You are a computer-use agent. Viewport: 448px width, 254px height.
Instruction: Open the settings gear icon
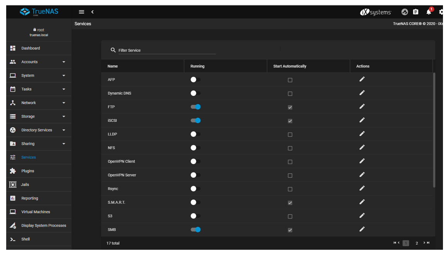[441, 12]
